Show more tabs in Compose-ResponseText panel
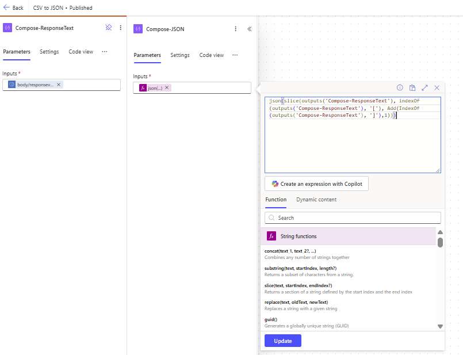463x355 pixels. pos(105,52)
